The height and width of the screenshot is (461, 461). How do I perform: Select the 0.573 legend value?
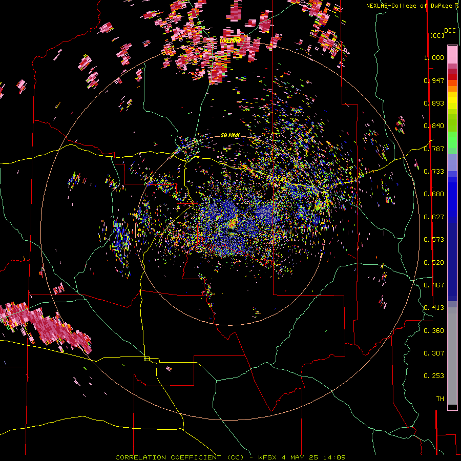[x=434, y=240]
